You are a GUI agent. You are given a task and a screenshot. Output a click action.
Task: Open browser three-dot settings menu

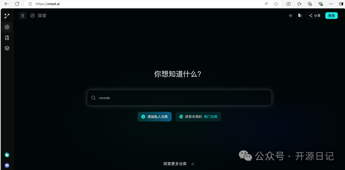(x=331, y=4)
